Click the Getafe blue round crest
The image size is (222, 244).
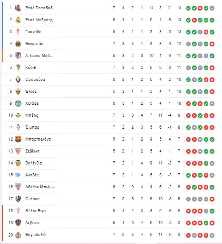point(18,103)
